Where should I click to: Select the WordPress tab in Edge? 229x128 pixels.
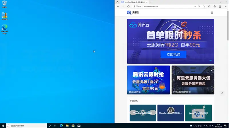pos(135,2)
